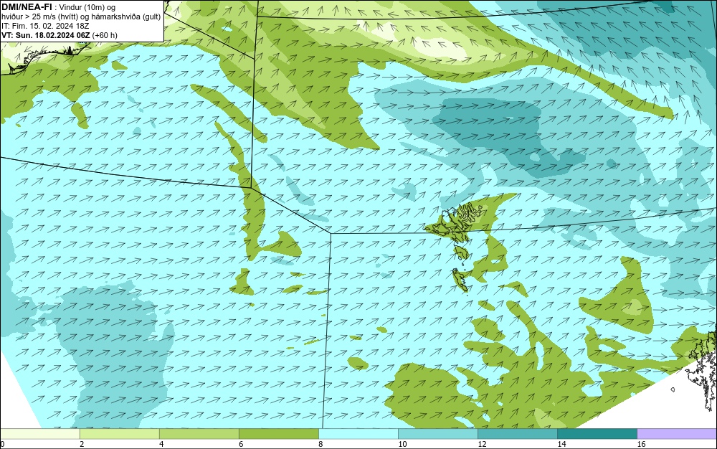Image resolution: width=717 pixels, height=449 pixels.
Task: Click the legend tick label '10'
Action: point(402,444)
